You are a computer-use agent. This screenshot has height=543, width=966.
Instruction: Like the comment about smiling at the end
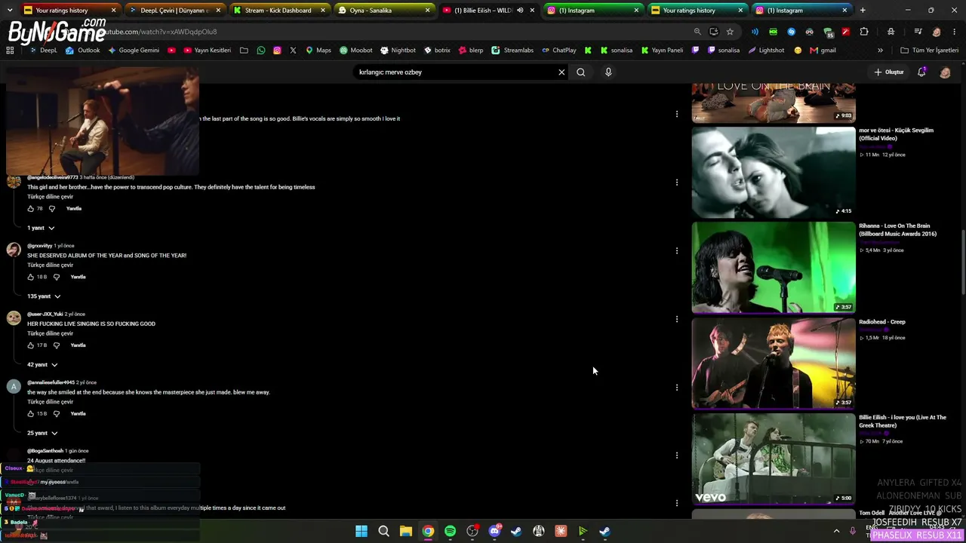[31, 414]
